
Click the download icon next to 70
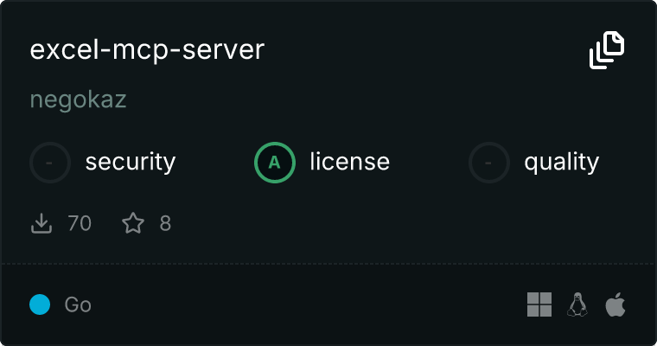pos(41,224)
